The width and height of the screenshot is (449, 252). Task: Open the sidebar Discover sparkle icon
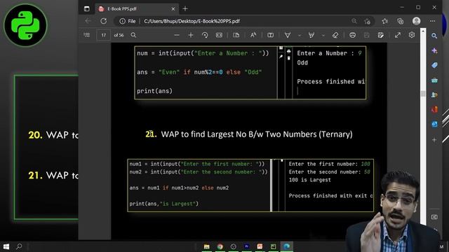[x=434, y=50]
